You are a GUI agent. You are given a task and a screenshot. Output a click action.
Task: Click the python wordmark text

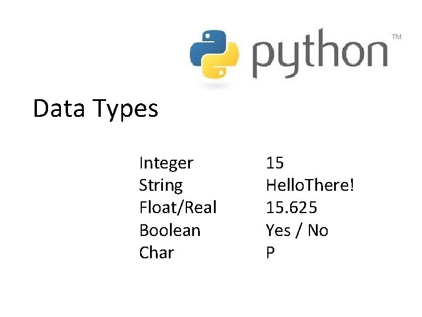pyautogui.click(x=319, y=56)
